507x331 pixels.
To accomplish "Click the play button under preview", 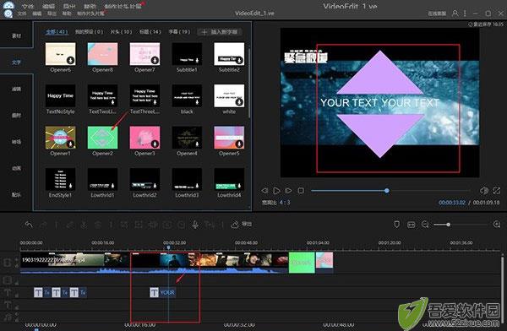I will point(276,191).
